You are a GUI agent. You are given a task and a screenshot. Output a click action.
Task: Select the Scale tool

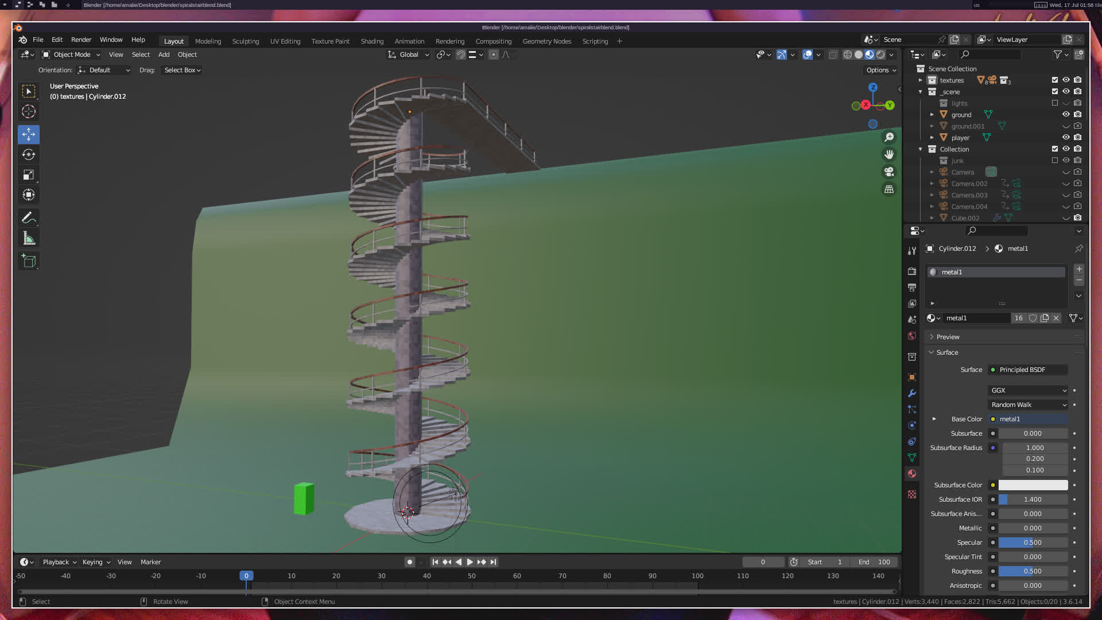(x=29, y=175)
